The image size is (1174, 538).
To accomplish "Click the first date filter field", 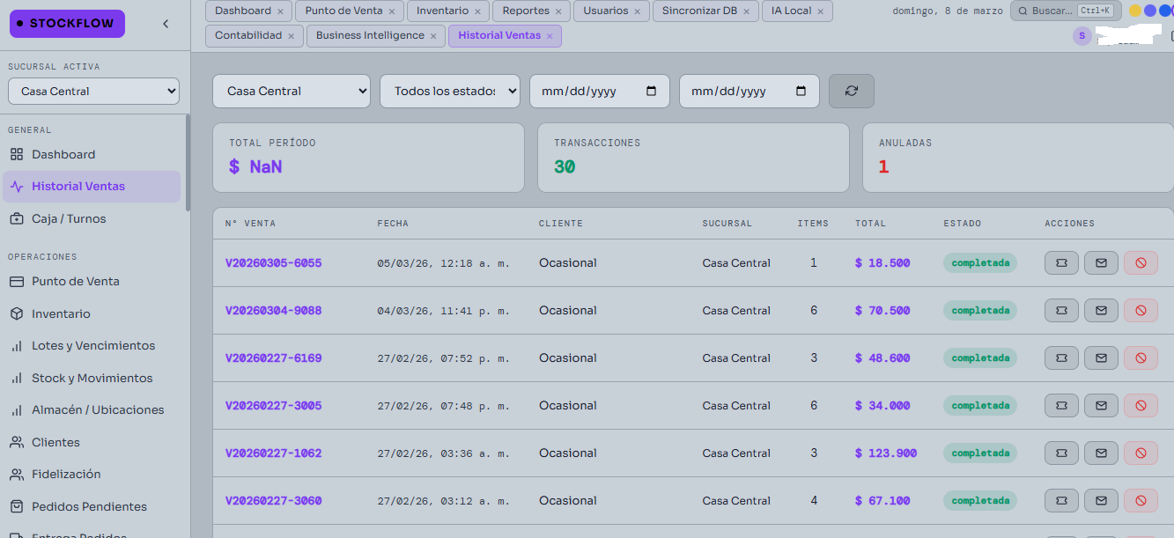I will click(599, 91).
